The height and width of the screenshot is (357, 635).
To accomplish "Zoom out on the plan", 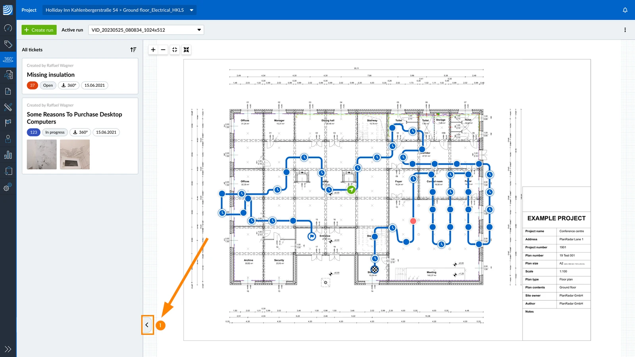I will [x=163, y=50].
